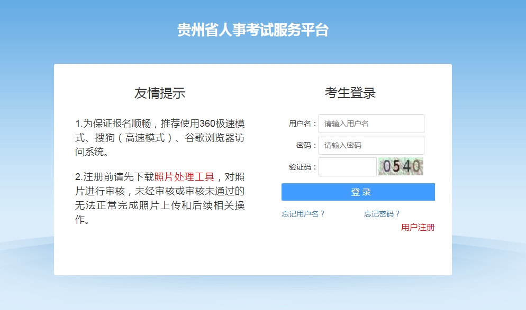This screenshot has height=310, width=526.
Task: Click the first tip about recommended browsers
Action: (160, 138)
